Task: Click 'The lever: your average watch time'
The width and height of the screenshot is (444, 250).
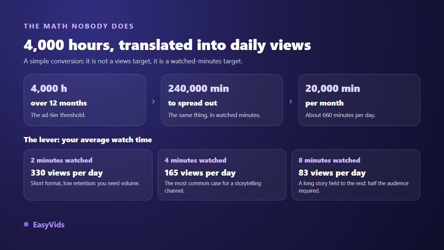Action: point(88,140)
